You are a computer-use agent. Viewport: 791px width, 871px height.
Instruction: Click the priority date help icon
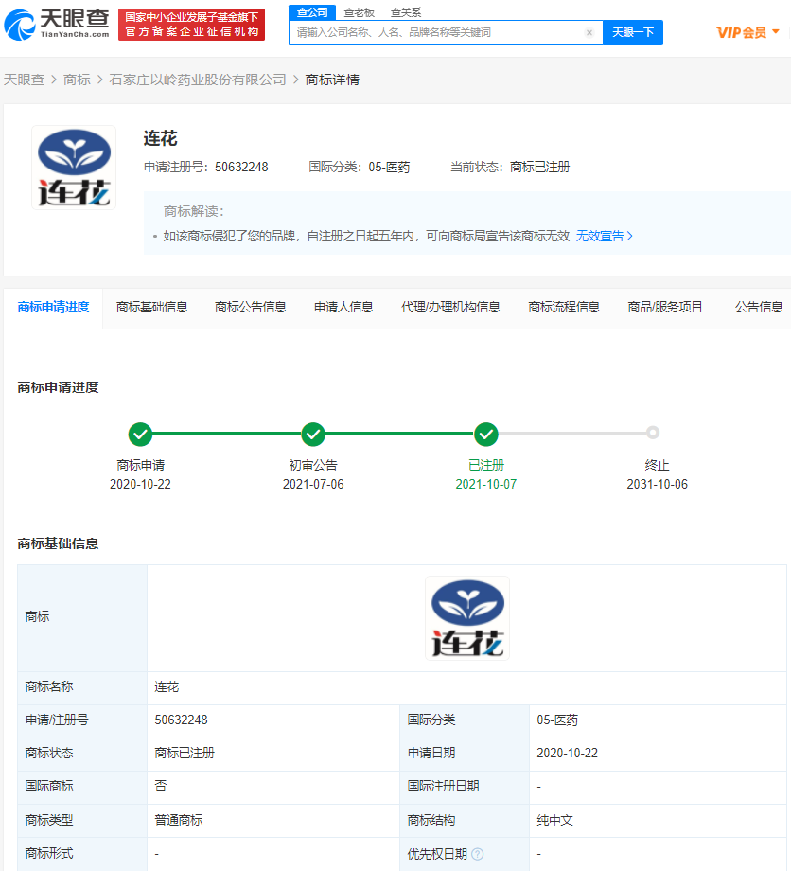478,854
